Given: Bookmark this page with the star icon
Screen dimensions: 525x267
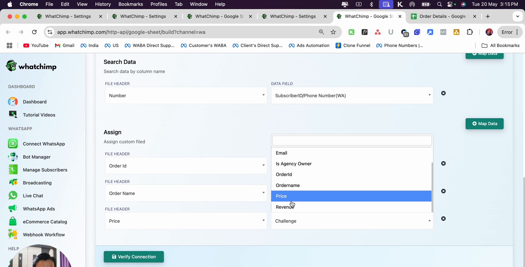Looking at the screenshot, I should pos(333,32).
